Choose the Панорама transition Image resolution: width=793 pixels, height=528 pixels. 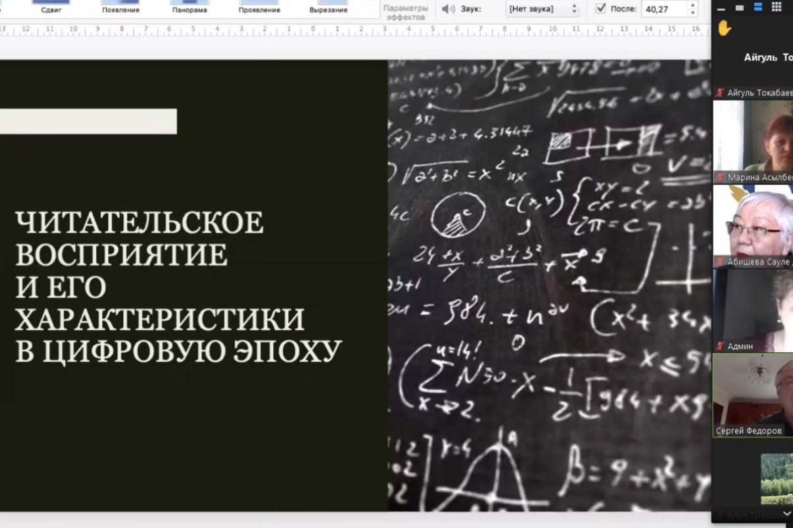(189, 7)
